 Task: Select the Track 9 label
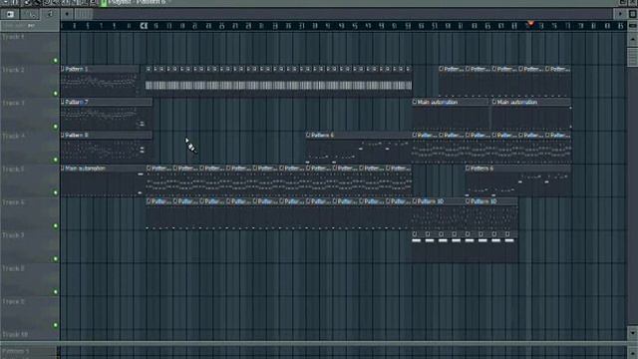point(13,301)
